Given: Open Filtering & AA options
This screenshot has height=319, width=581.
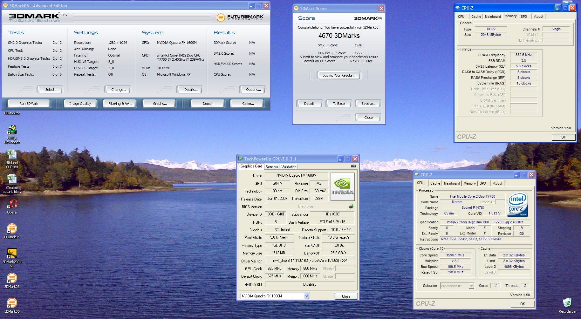Looking at the screenshot, I should point(120,104).
